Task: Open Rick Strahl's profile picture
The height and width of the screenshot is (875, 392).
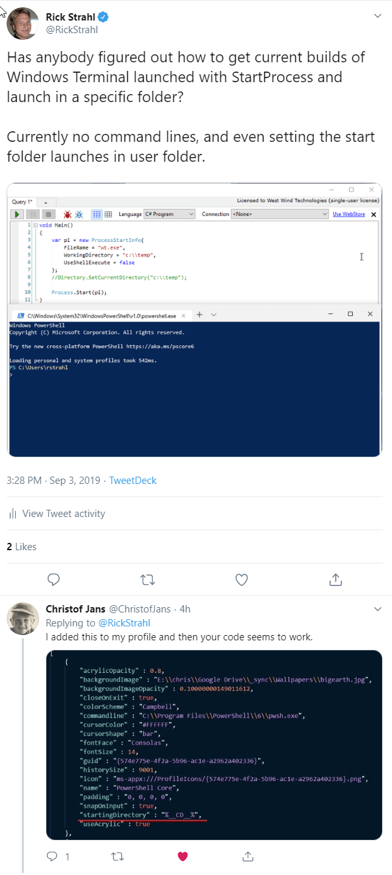Action: [x=23, y=23]
